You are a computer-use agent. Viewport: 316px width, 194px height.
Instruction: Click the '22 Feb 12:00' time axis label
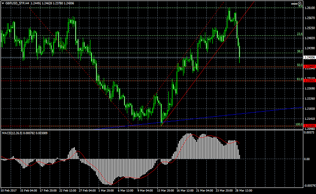68,190
